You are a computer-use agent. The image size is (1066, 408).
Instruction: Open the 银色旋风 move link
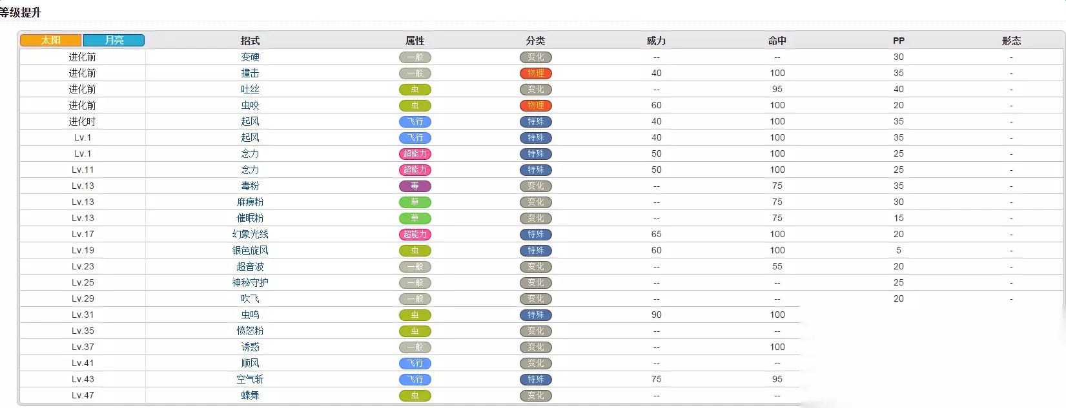coord(250,250)
